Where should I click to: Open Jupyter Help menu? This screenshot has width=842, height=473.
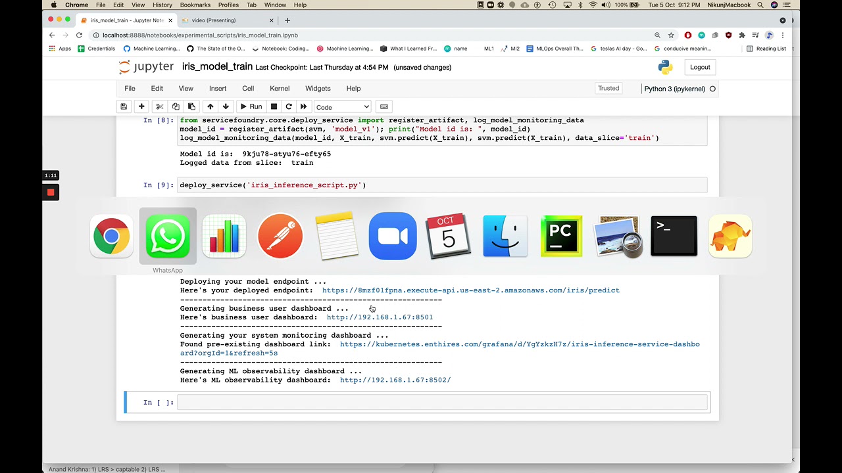tap(353, 88)
